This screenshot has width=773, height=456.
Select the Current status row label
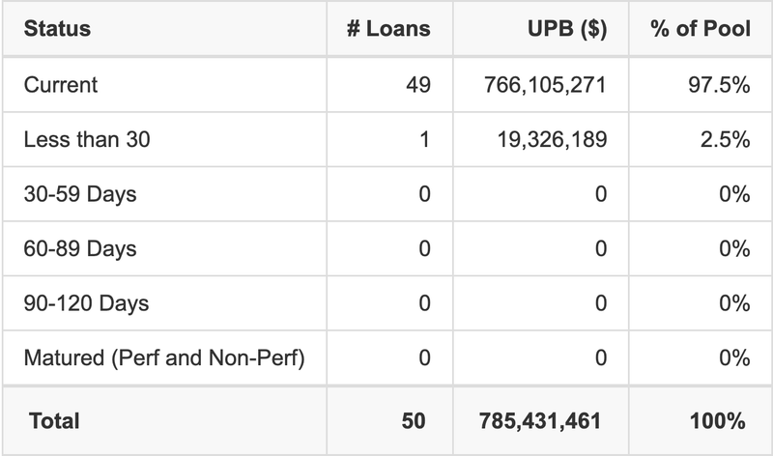(61, 85)
